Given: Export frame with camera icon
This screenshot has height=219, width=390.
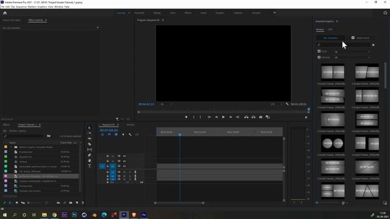Looking at the screenshot, I should (261, 117).
